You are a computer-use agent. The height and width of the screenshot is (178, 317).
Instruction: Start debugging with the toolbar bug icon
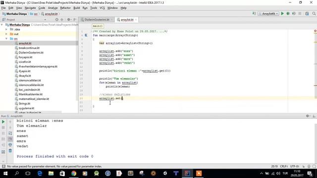click(x=288, y=13)
